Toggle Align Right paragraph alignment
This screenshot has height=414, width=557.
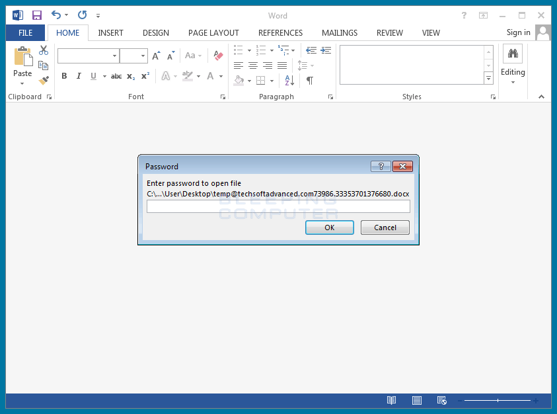(x=268, y=65)
